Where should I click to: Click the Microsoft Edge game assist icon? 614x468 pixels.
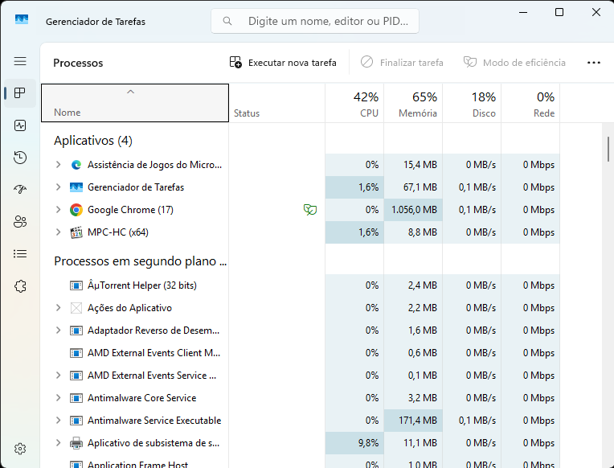point(76,165)
